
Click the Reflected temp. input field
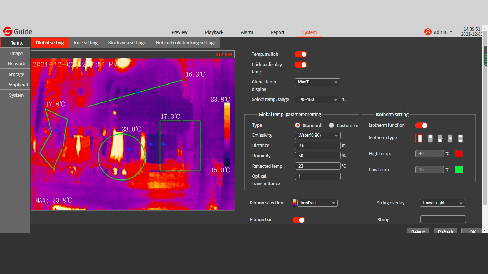pyautogui.click(x=318, y=166)
